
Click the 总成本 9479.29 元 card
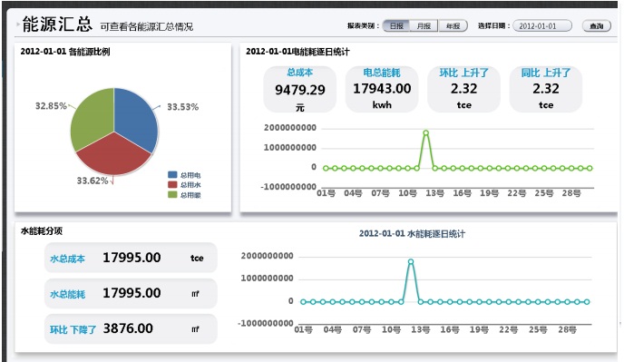[x=299, y=90]
